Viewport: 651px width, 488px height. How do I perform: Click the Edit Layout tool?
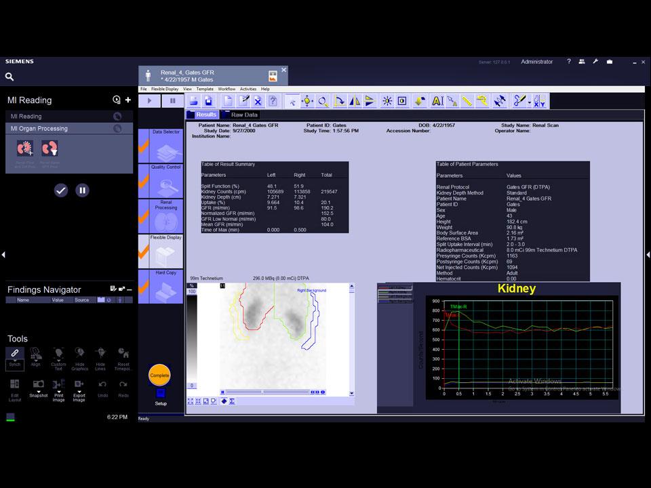point(14,390)
